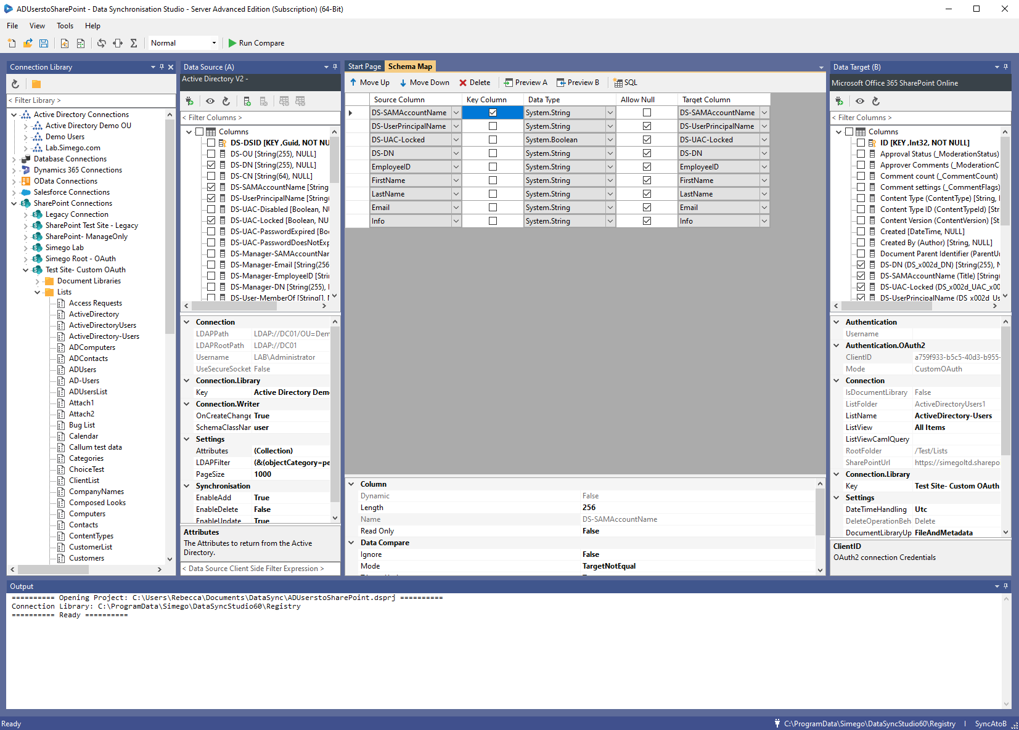Check Key Column for DS-UserPrincipalName row
This screenshot has width=1019, height=730.
tap(493, 126)
